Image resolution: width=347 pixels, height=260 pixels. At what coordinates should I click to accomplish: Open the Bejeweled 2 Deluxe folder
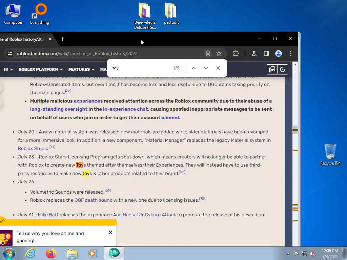145,16
